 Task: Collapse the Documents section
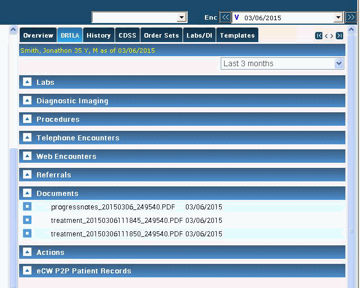tap(27, 193)
